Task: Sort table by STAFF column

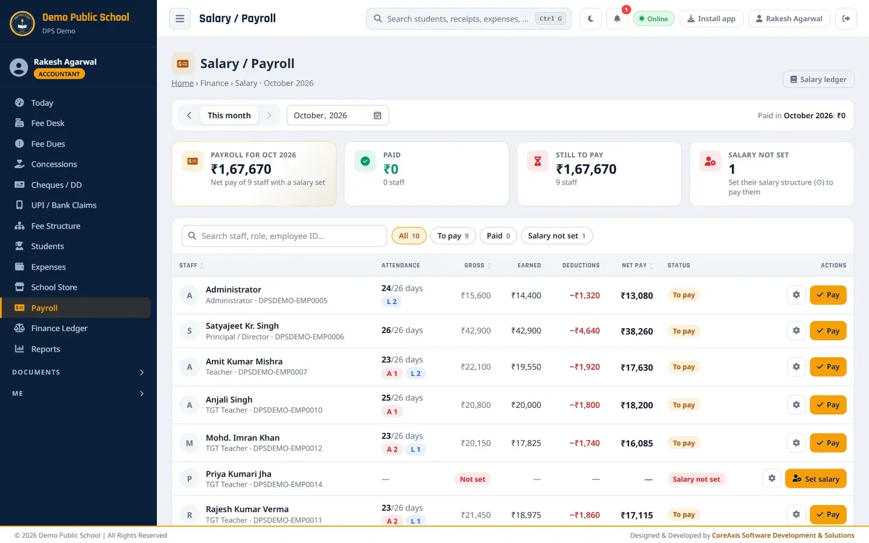Action: tap(191, 265)
